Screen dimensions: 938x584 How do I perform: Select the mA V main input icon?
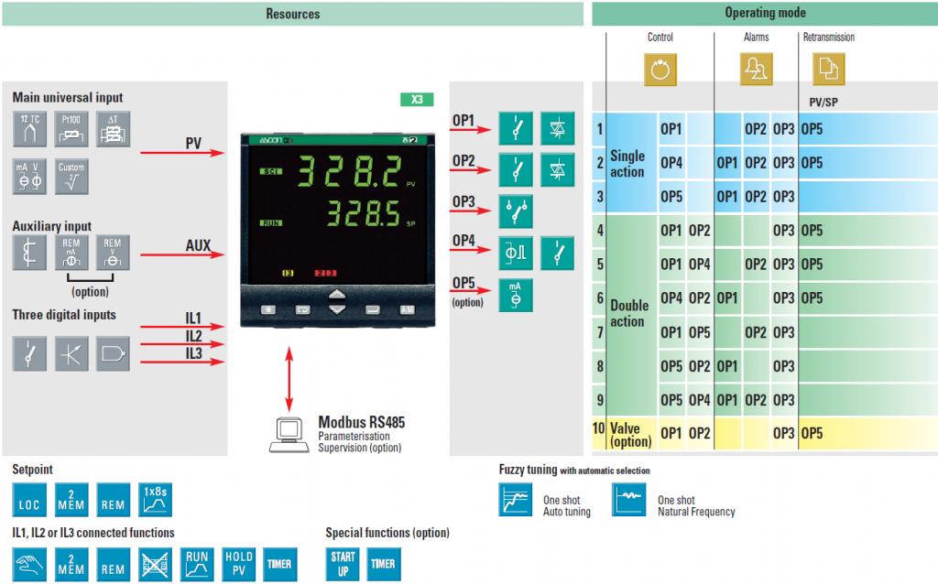(x=29, y=177)
